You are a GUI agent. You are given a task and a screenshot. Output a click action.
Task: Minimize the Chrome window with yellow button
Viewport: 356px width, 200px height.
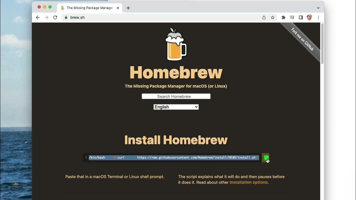pos(44,7)
